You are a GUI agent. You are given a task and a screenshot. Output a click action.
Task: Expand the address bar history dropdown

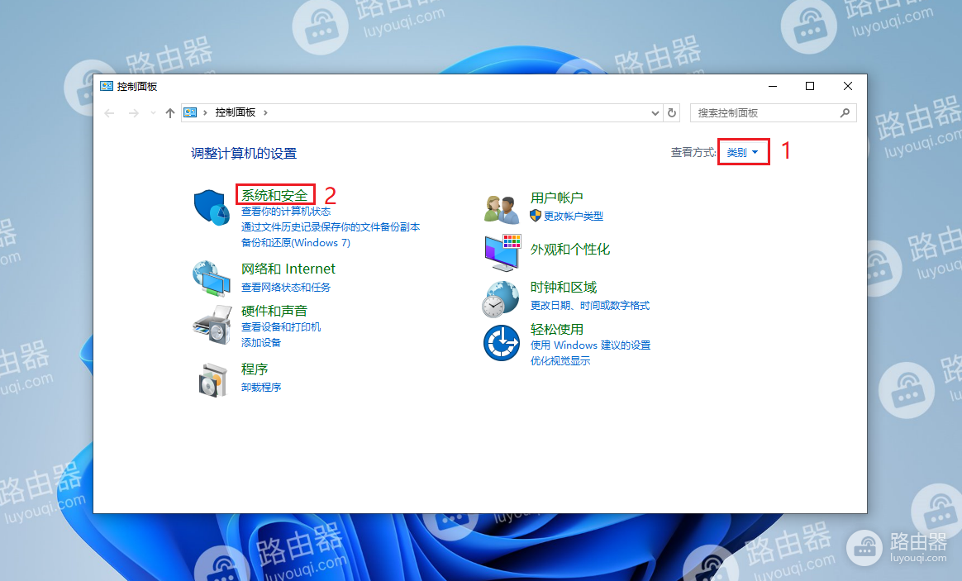coord(655,113)
